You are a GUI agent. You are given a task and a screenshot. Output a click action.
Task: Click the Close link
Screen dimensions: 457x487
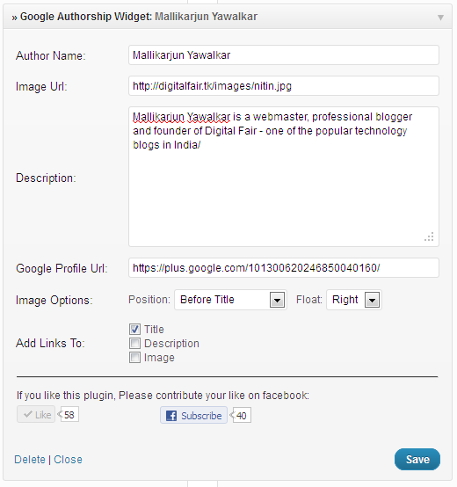tap(68, 460)
